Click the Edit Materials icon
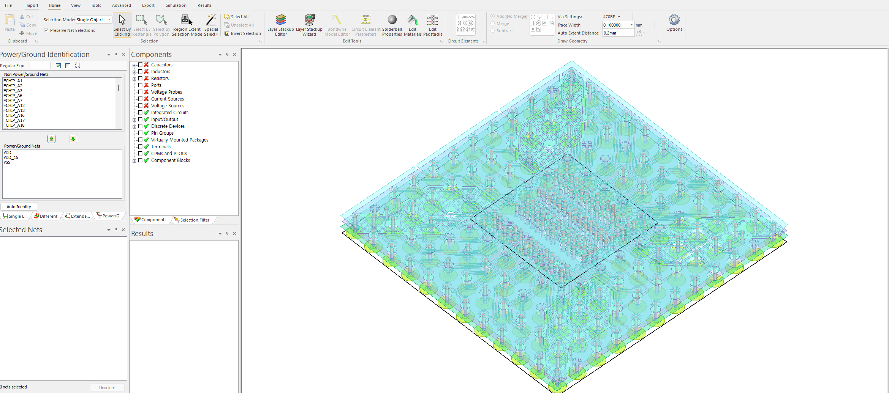889x393 pixels. click(412, 25)
